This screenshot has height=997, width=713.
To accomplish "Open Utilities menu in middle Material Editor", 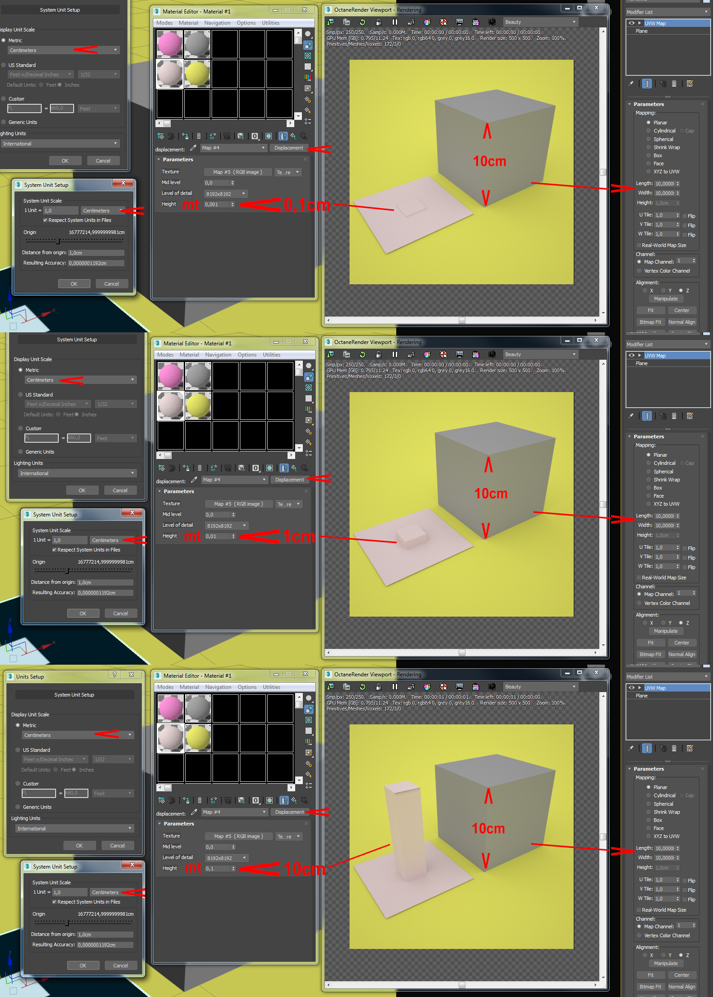I will tap(272, 355).
